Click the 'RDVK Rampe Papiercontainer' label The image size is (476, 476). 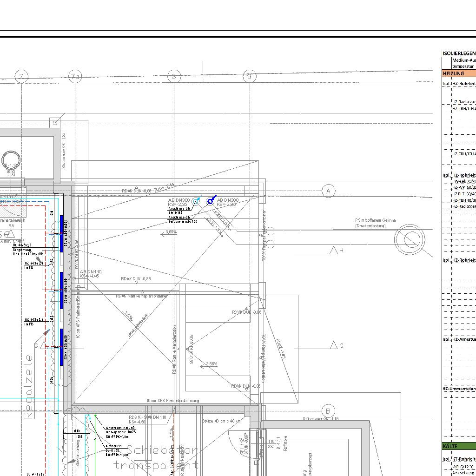[142, 296]
